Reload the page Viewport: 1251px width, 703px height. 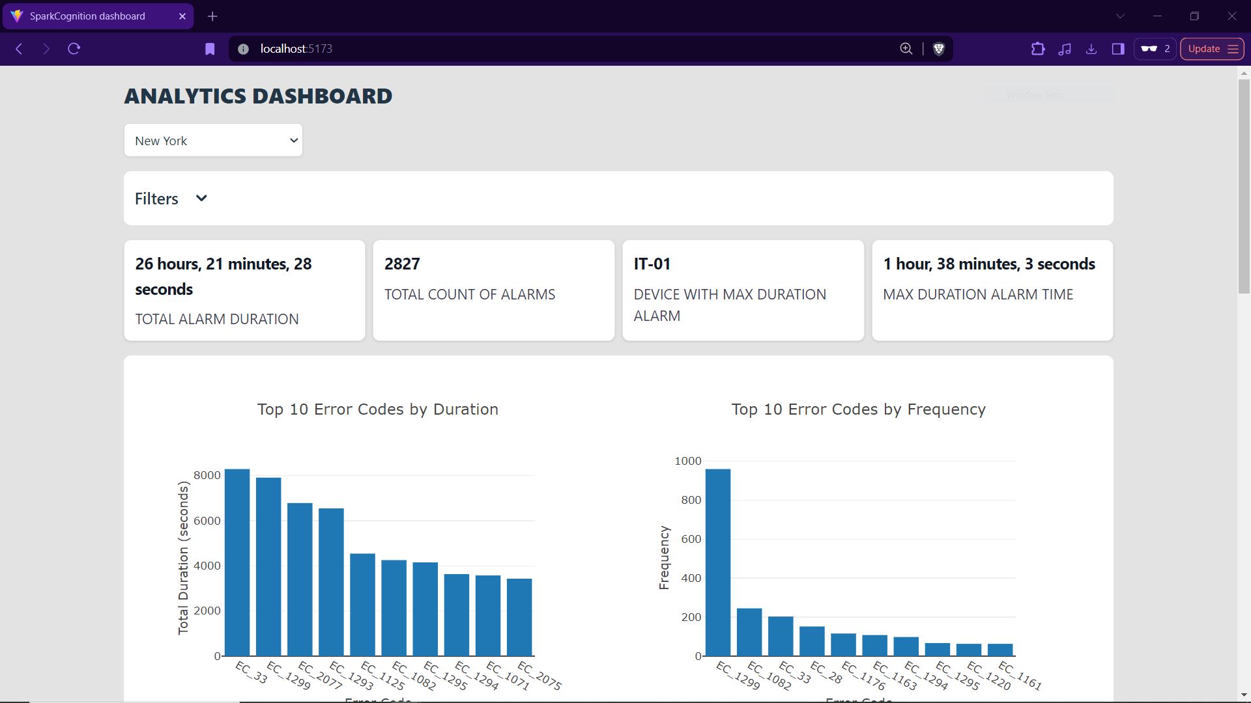tap(74, 49)
